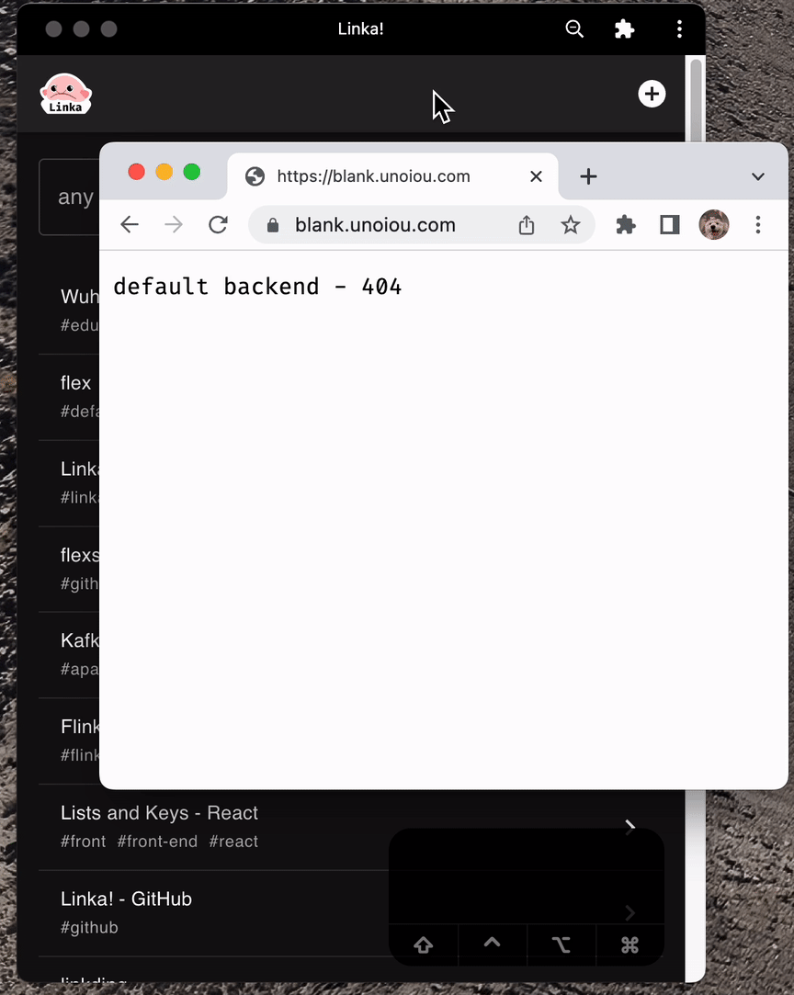Click the Linka search input field
Image resolution: width=794 pixels, height=995 pixels.
tap(70, 197)
